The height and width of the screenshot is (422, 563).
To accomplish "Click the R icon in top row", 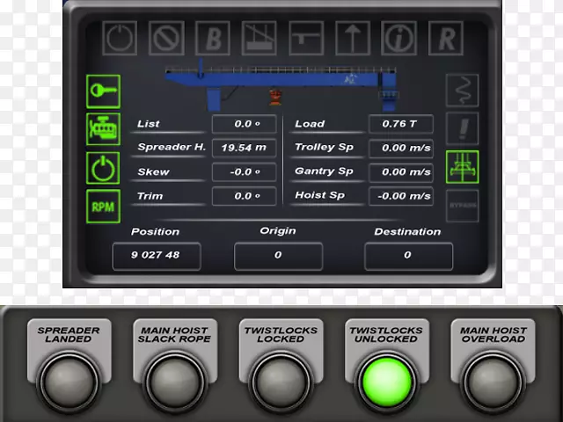I will (445, 39).
